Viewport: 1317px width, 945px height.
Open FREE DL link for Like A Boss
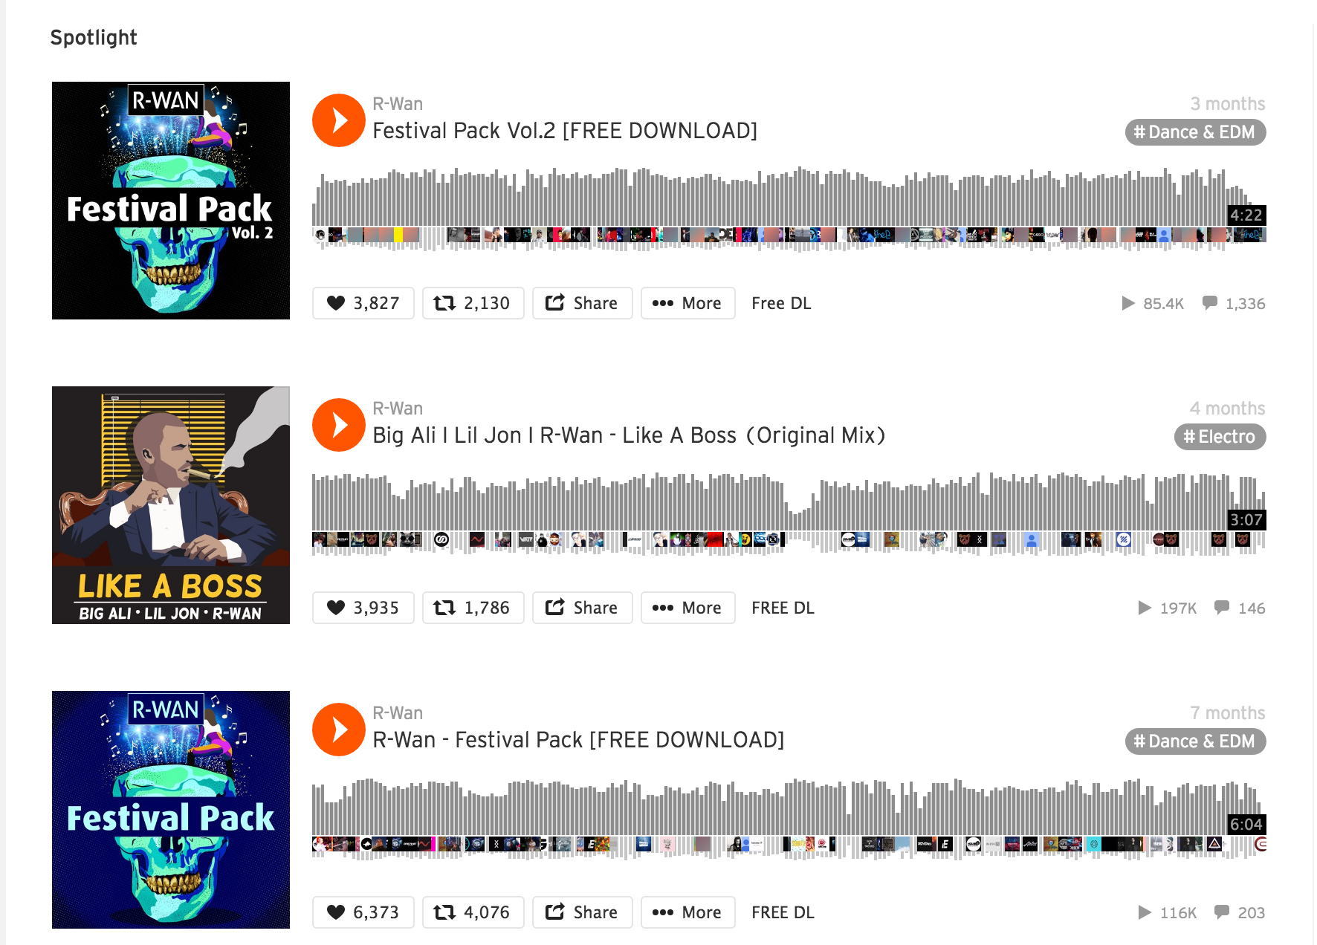point(783,608)
